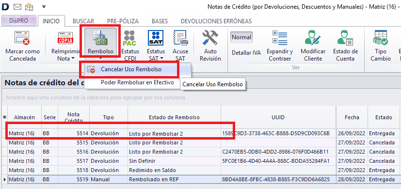Open the DisPRO application tab
The image size is (401, 189).
point(18,21)
